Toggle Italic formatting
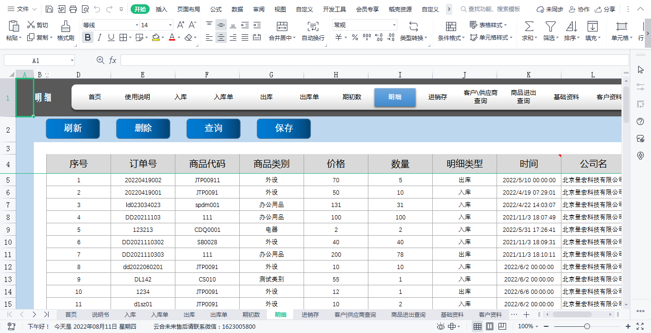Viewport: 651px width, 333px height. point(99,38)
